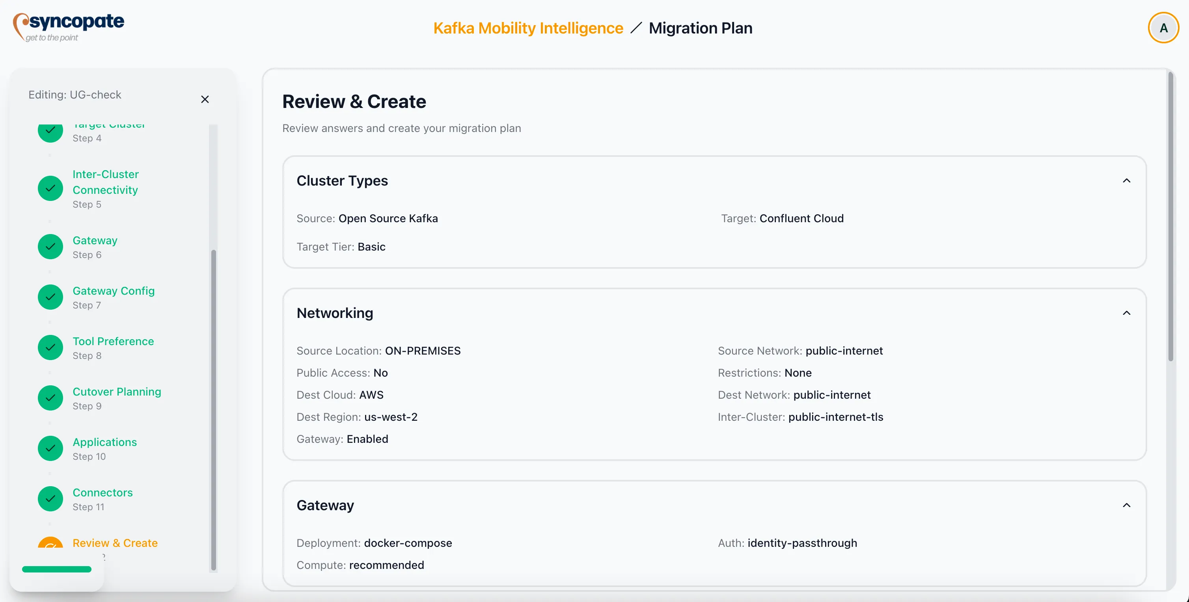1189x602 pixels.
Task: Collapse the Networking section
Action: pos(1127,313)
